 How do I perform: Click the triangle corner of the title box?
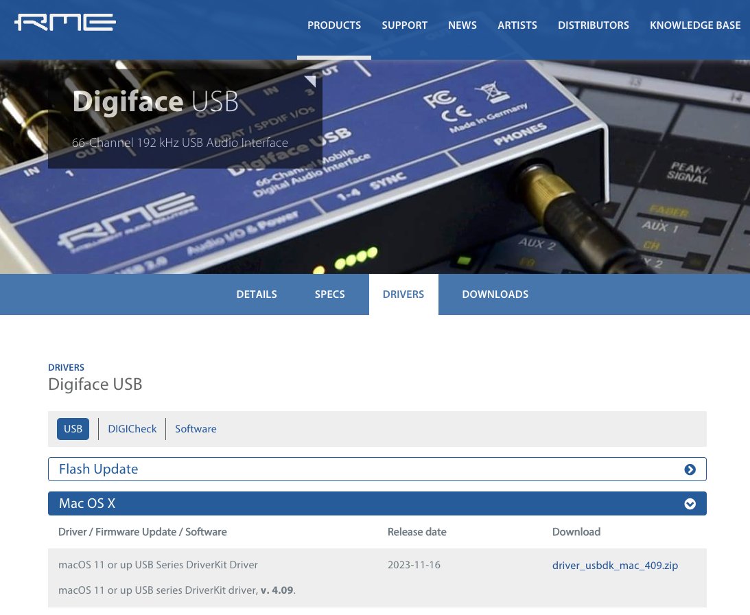312,80
